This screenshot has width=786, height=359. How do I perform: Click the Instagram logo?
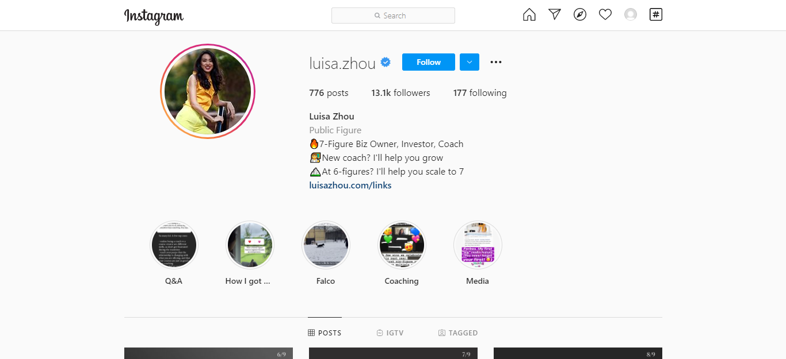pyautogui.click(x=154, y=16)
